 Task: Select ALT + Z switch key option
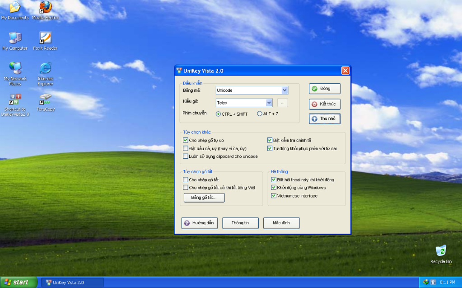point(260,113)
